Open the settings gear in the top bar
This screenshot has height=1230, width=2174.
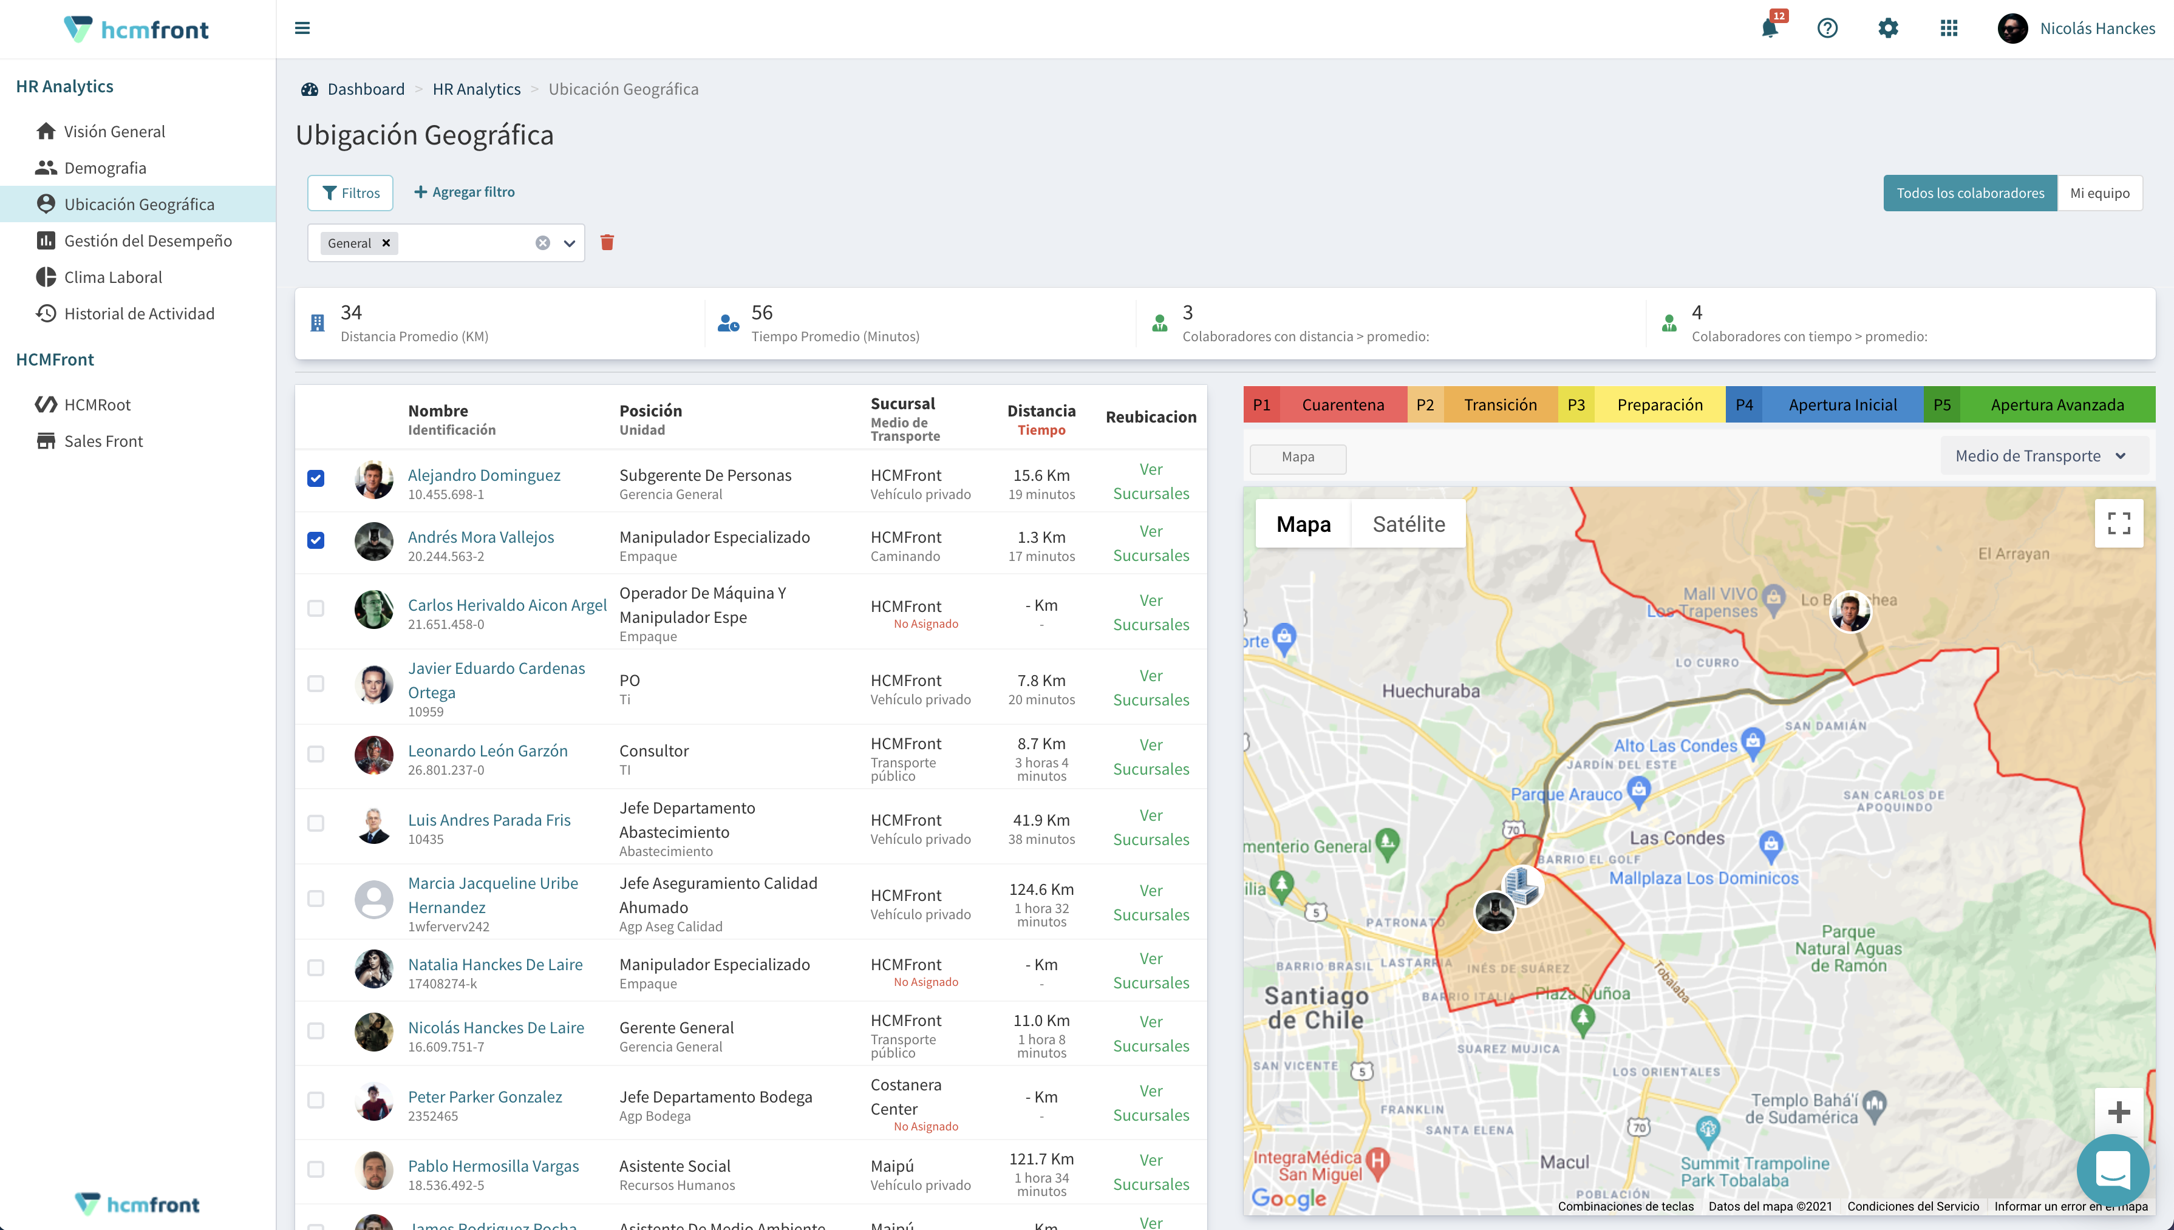coord(1889,28)
